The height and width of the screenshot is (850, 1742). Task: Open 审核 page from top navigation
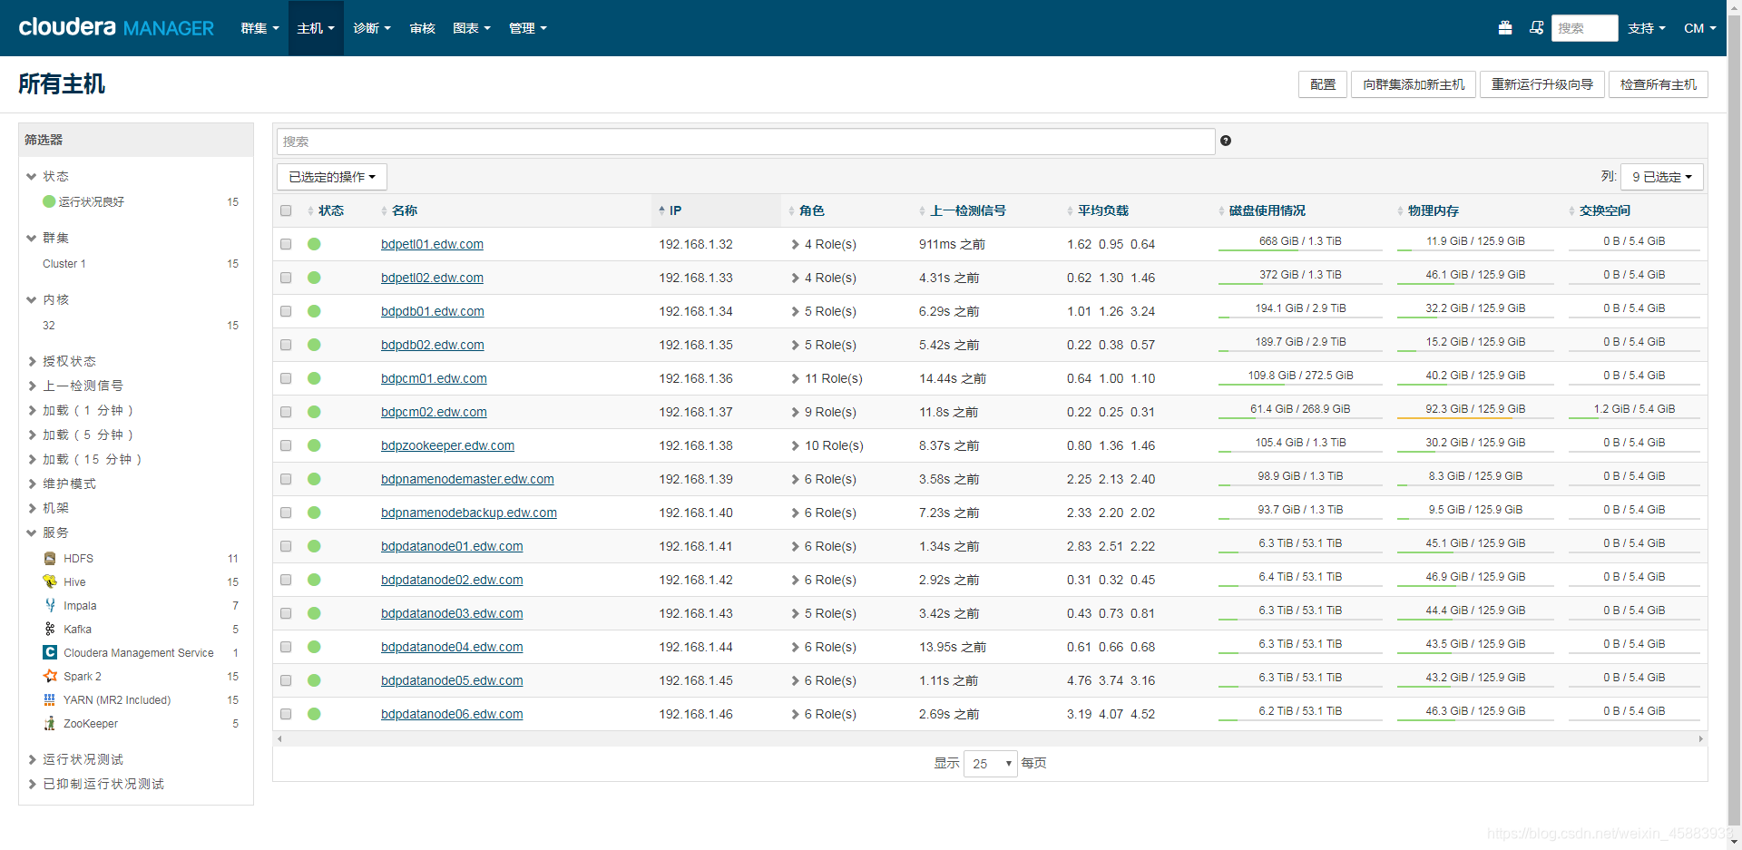[422, 28]
